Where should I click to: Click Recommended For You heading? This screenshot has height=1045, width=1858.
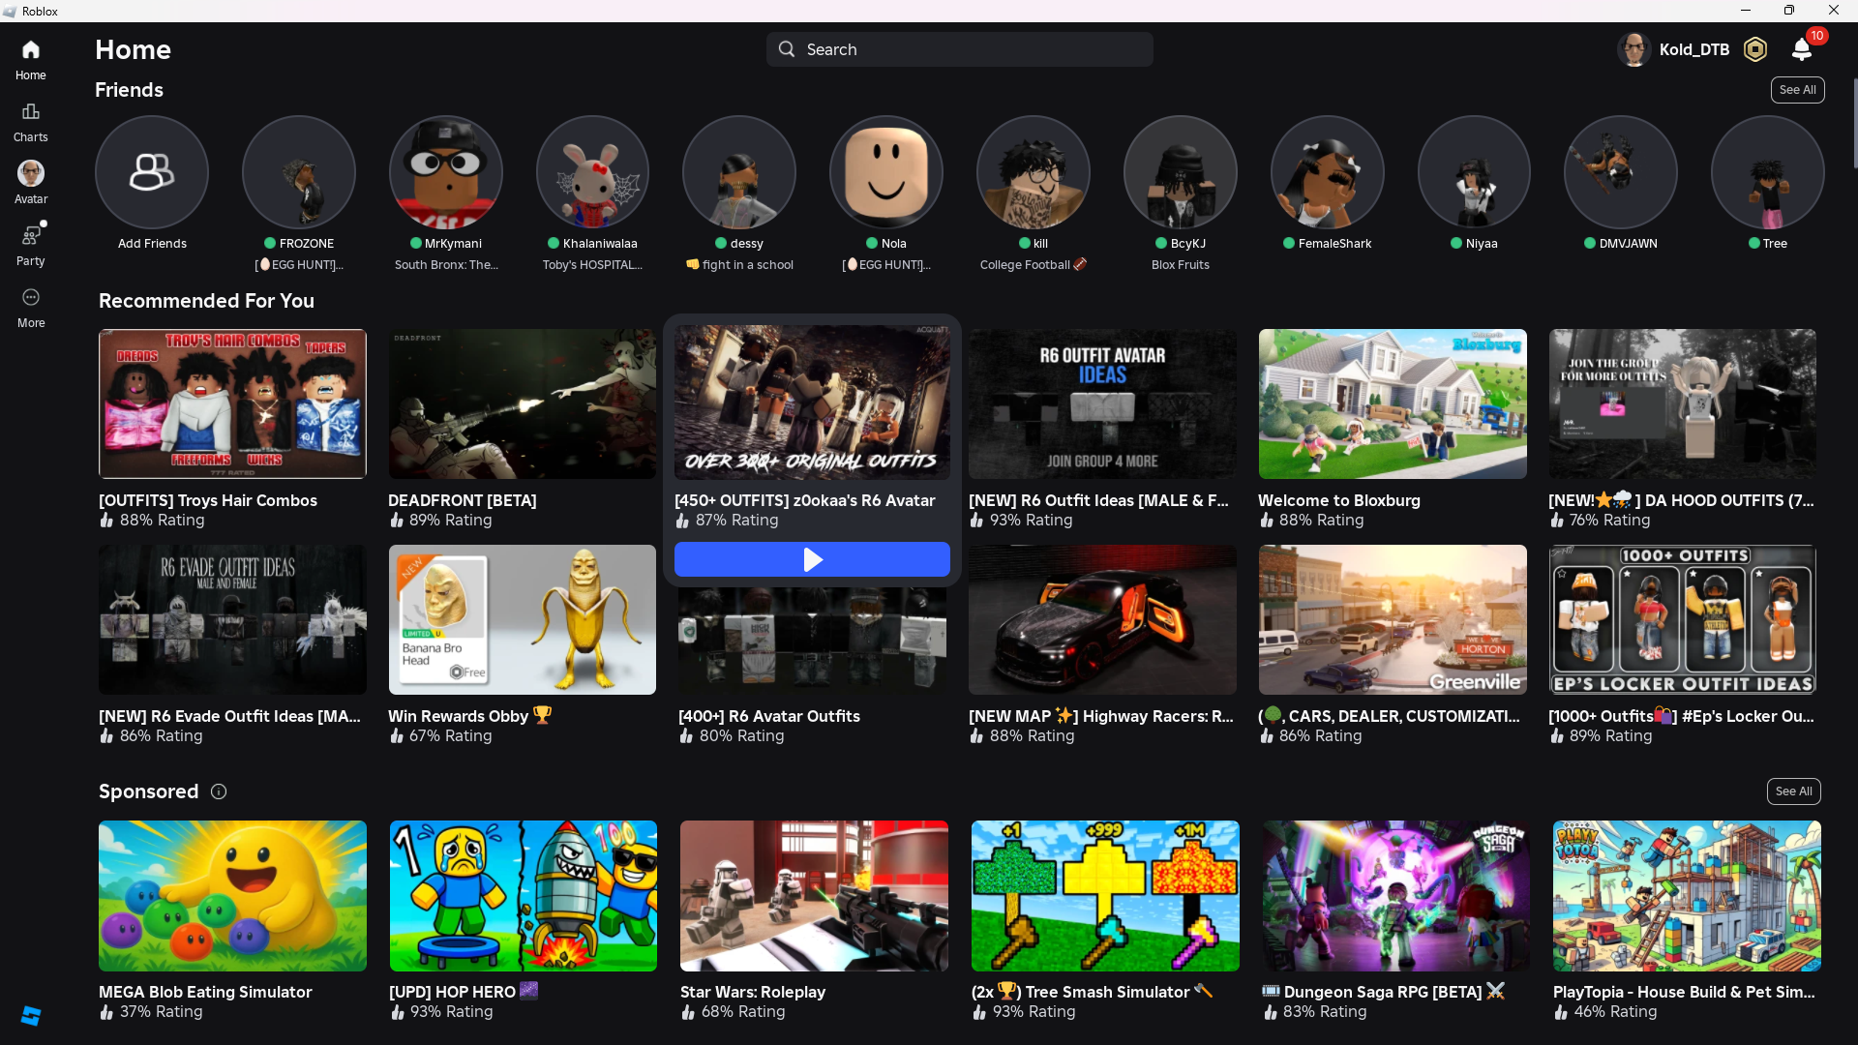tap(206, 301)
